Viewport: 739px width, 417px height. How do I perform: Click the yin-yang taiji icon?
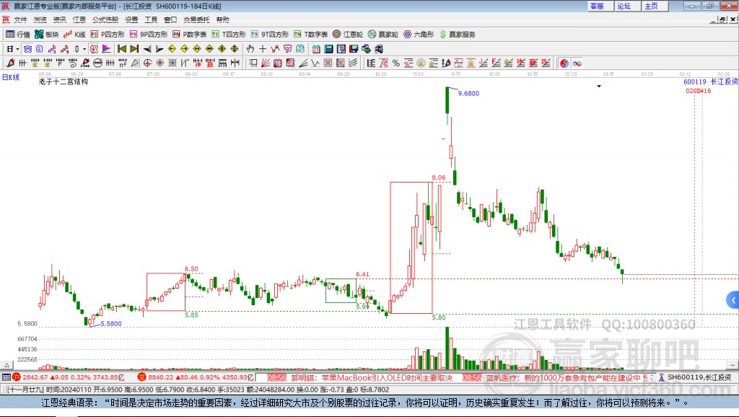[564, 63]
